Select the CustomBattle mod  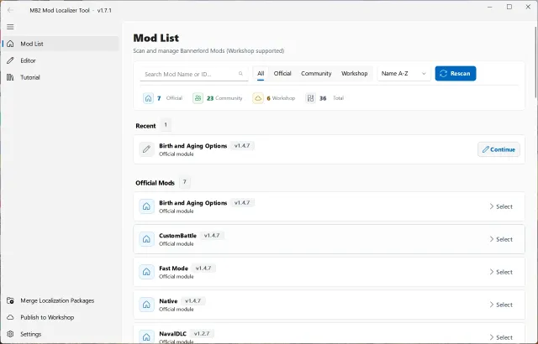[501, 239]
